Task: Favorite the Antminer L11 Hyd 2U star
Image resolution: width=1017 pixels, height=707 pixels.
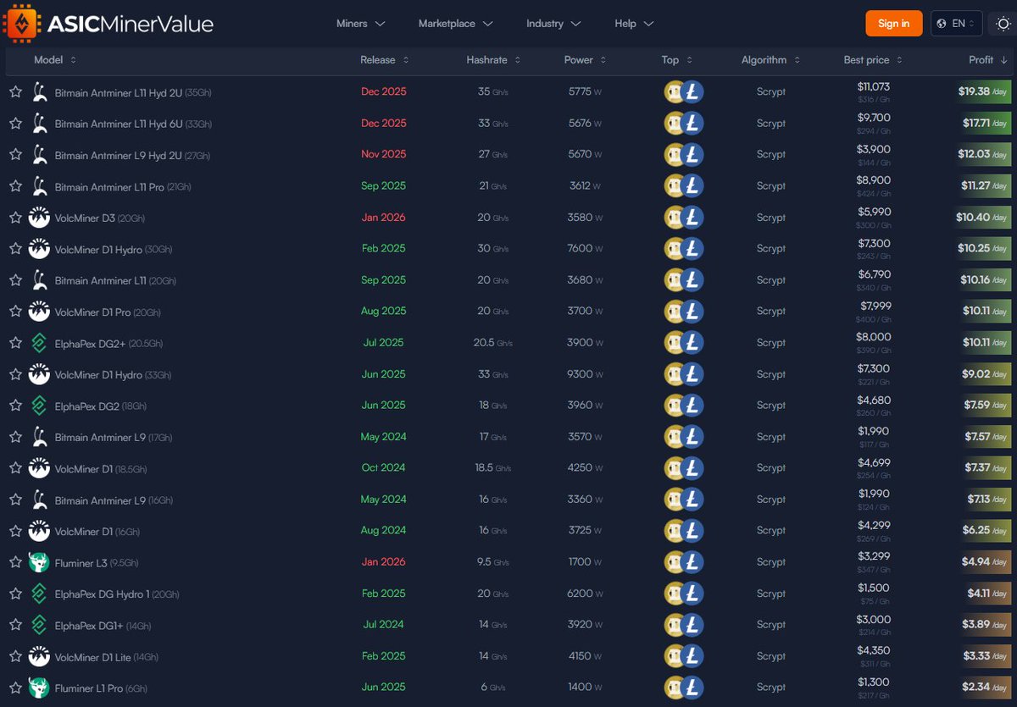Action: tap(15, 92)
